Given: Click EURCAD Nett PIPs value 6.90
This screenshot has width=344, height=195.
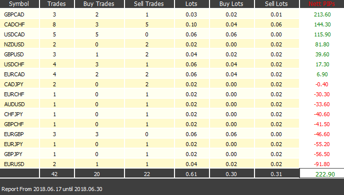Looking at the screenshot, I should pyautogui.click(x=322, y=74).
